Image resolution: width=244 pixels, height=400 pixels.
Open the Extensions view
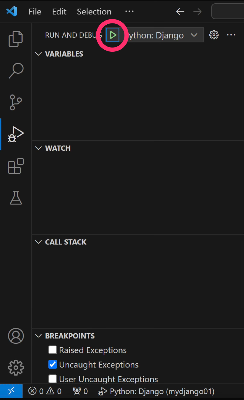[x=16, y=166]
